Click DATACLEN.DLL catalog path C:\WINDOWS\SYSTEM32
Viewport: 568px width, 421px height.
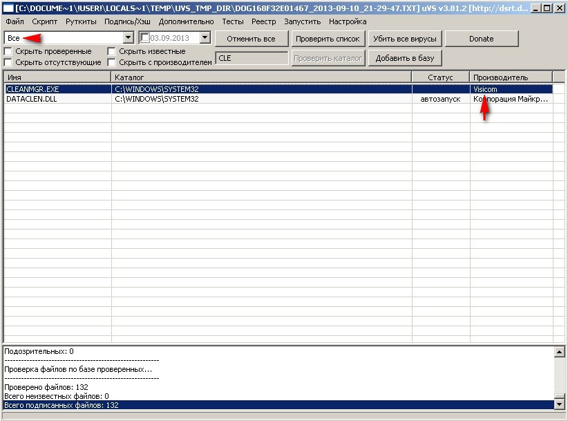156,99
